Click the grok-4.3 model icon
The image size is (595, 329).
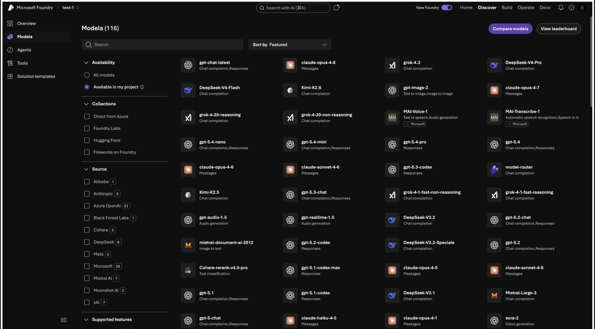(x=392, y=65)
